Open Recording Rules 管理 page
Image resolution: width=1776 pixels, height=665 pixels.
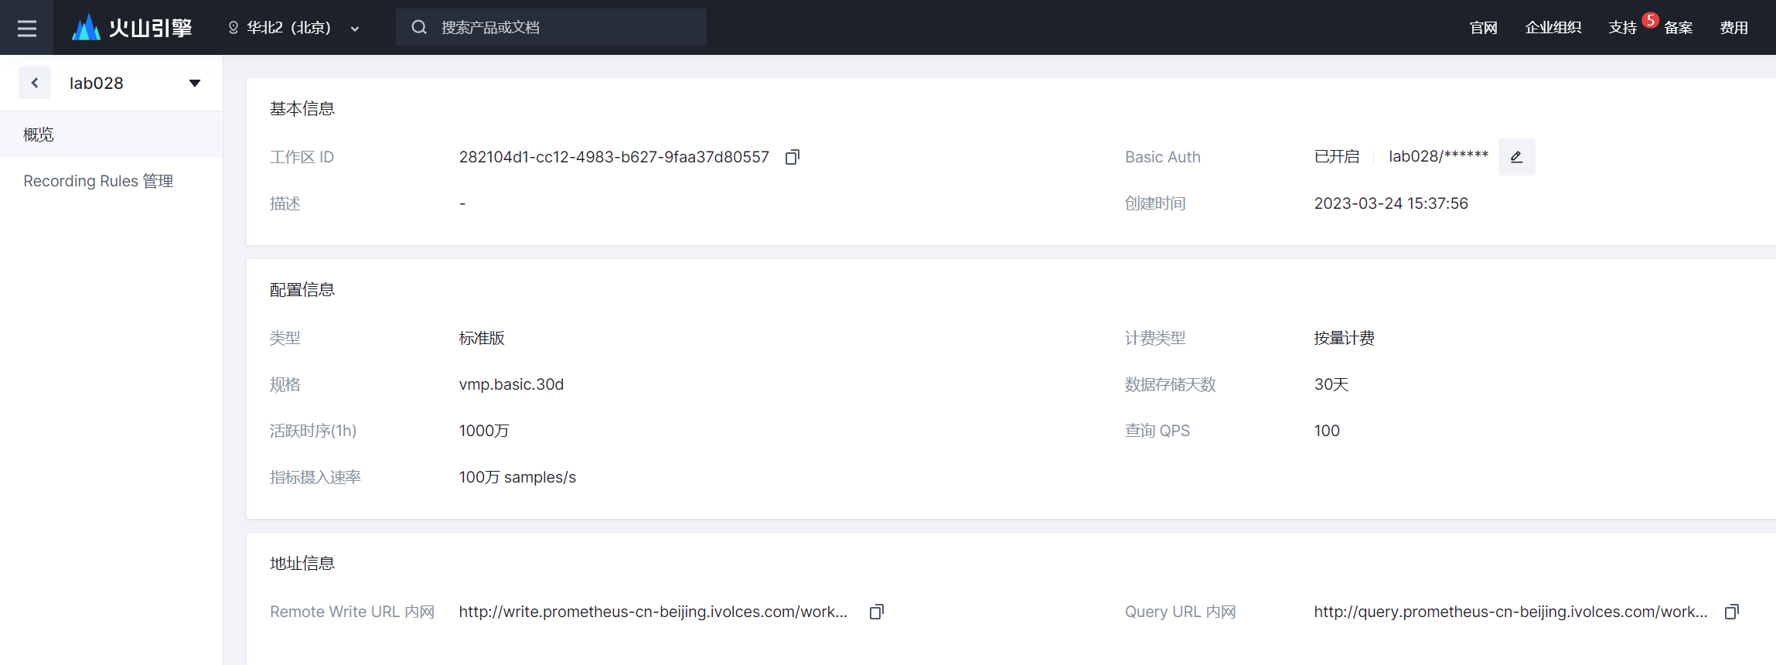pyautogui.click(x=98, y=181)
